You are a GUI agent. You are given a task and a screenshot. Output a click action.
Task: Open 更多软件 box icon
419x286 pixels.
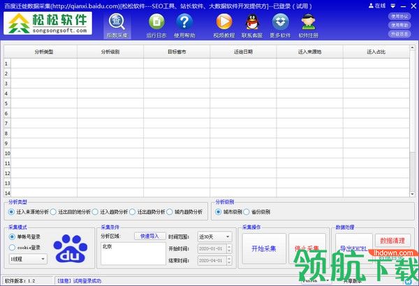coord(280,26)
